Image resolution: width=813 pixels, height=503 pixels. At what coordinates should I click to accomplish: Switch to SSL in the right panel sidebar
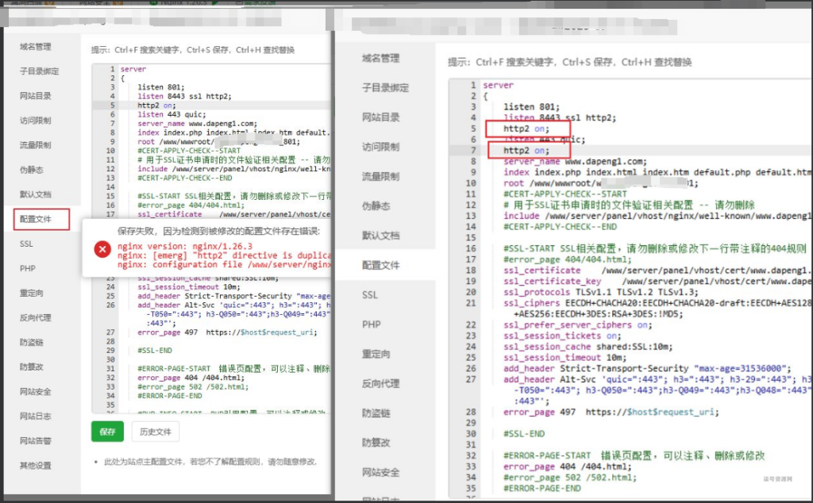370,295
